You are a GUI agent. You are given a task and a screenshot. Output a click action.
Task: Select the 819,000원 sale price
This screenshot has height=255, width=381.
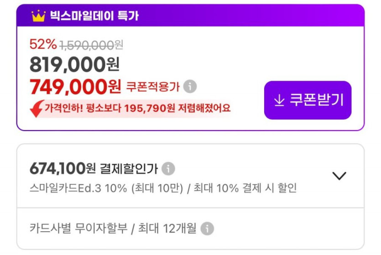pos(74,65)
